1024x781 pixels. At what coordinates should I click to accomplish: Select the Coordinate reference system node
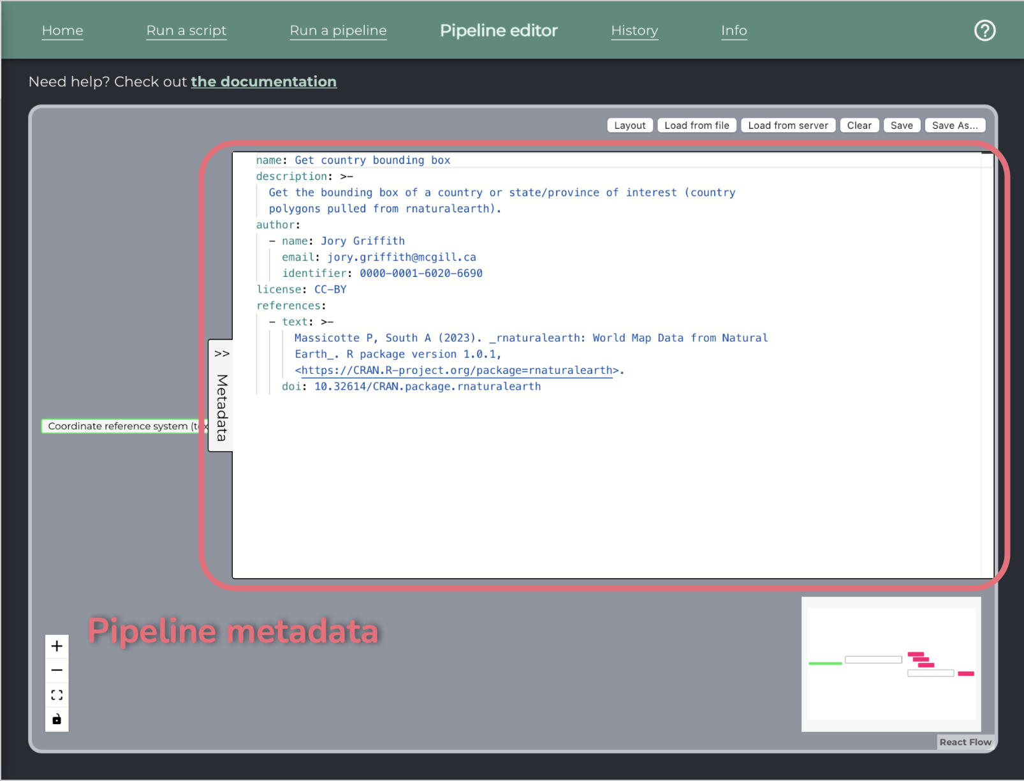pyautogui.click(x=125, y=426)
